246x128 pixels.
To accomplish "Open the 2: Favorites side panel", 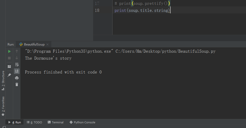I will point(3,106).
